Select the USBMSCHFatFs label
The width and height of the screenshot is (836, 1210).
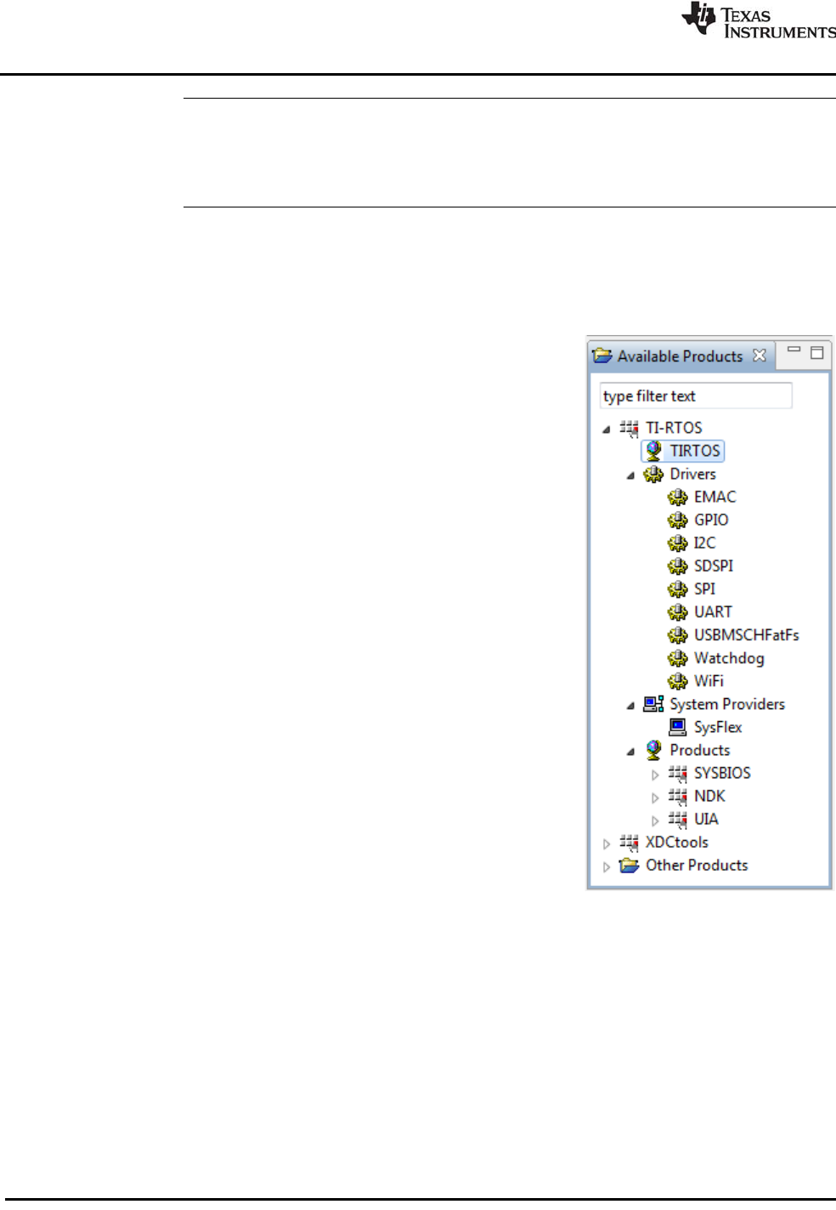point(747,634)
